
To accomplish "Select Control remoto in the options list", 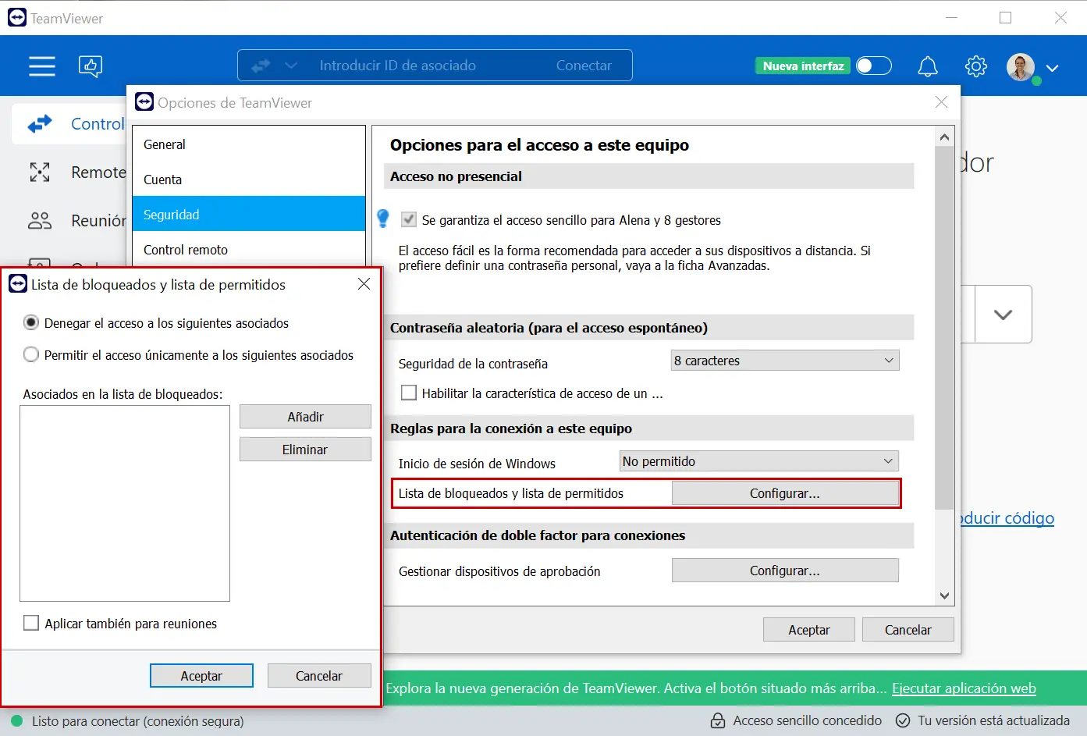I will [249, 249].
